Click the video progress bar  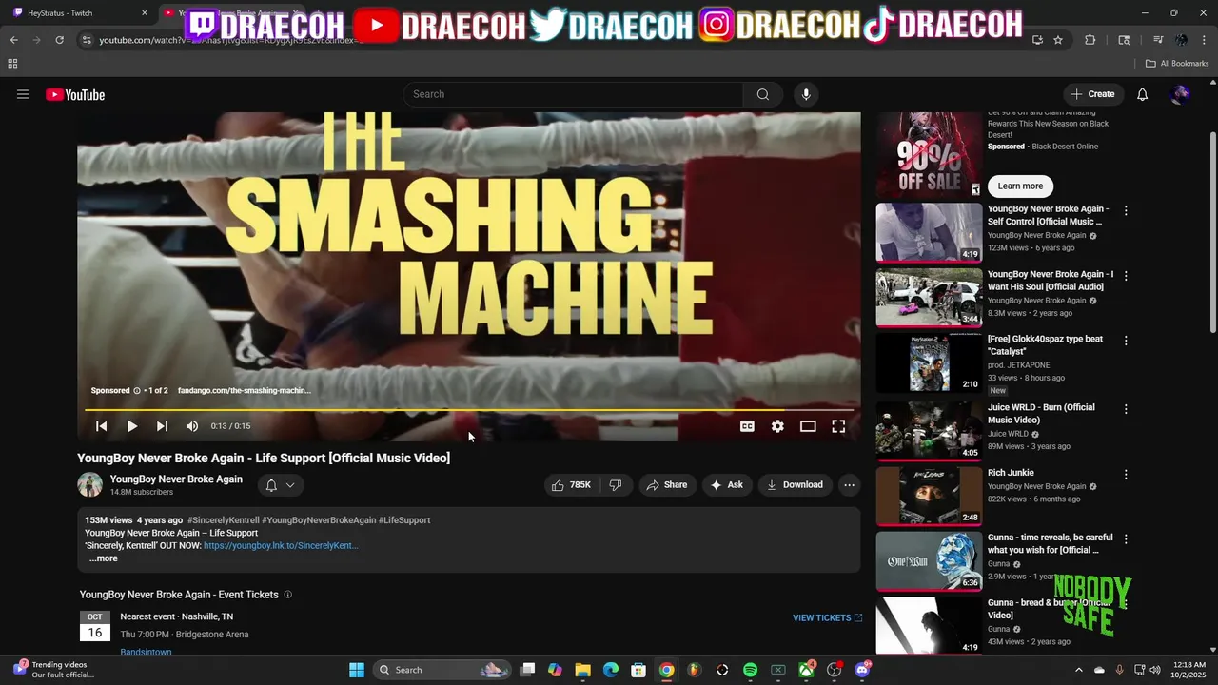coord(469,410)
